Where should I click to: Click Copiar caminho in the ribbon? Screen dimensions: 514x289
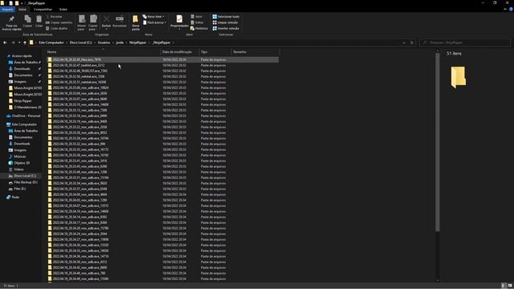click(59, 22)
